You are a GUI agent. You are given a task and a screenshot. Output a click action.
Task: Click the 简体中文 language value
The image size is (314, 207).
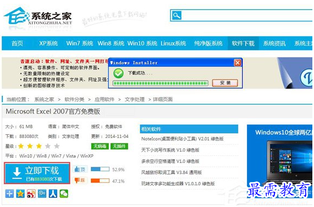coord(71,127)
